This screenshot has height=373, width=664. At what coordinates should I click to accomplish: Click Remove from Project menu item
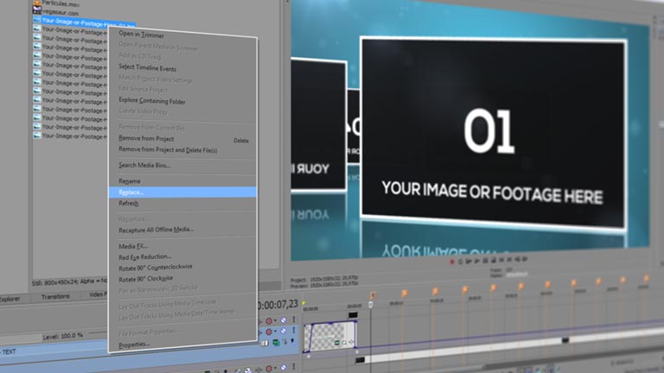(146, 138)
